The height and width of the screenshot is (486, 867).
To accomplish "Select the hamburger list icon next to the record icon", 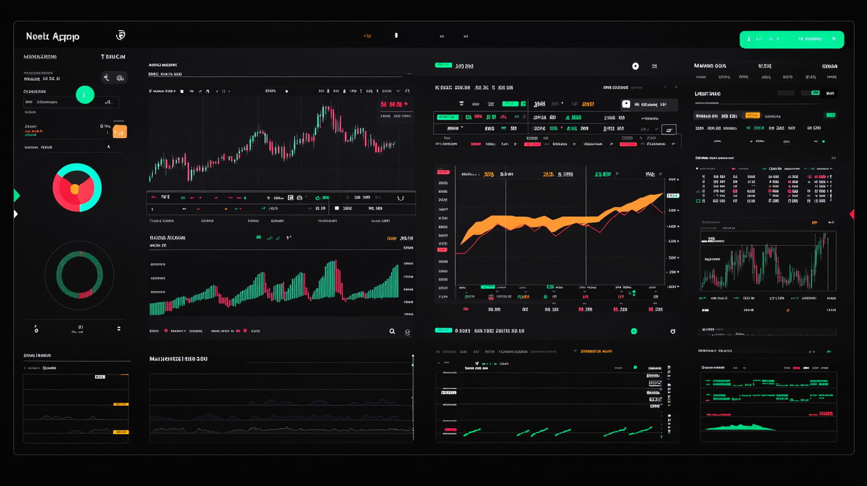I will [654, 66].
